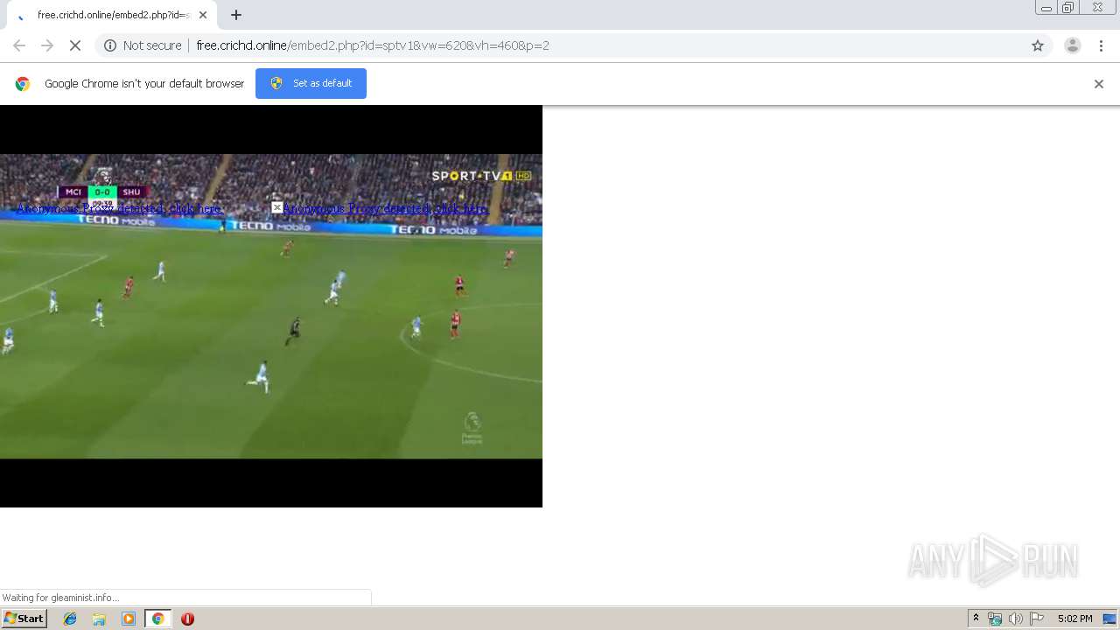Viewport: 1120px width, 630px height.
Task: Dismiss the default browser infobar
Action: [x=1099, y=84]
